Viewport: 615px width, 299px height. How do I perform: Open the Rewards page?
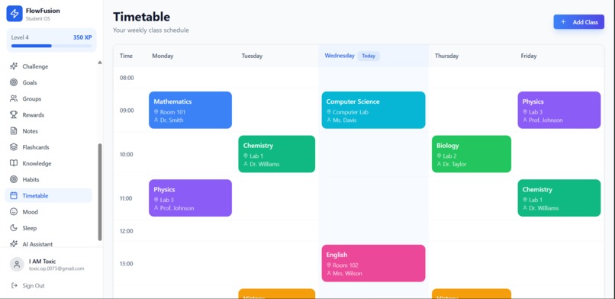tap(48, 114)
